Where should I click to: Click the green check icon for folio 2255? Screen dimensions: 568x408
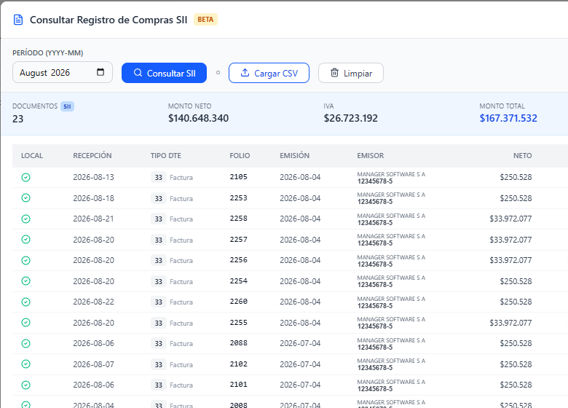[25, 323]
